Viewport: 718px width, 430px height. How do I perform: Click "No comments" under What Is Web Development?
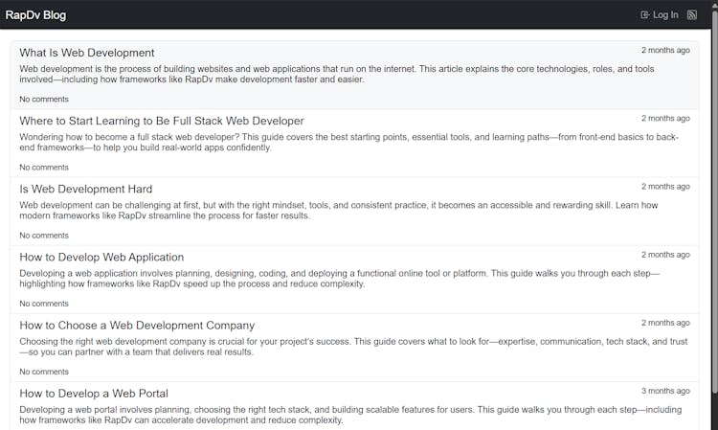tap(44, 100)
